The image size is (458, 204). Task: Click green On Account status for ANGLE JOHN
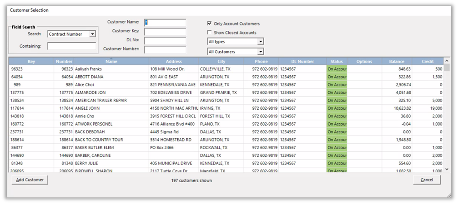tap(337, 108)
